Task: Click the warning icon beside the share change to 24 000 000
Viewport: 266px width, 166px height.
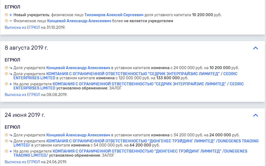Action: coord(6,135)
